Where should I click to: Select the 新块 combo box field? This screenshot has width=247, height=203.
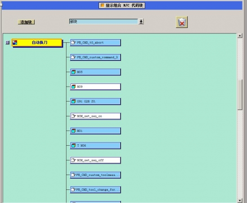[x=103, y=22]
